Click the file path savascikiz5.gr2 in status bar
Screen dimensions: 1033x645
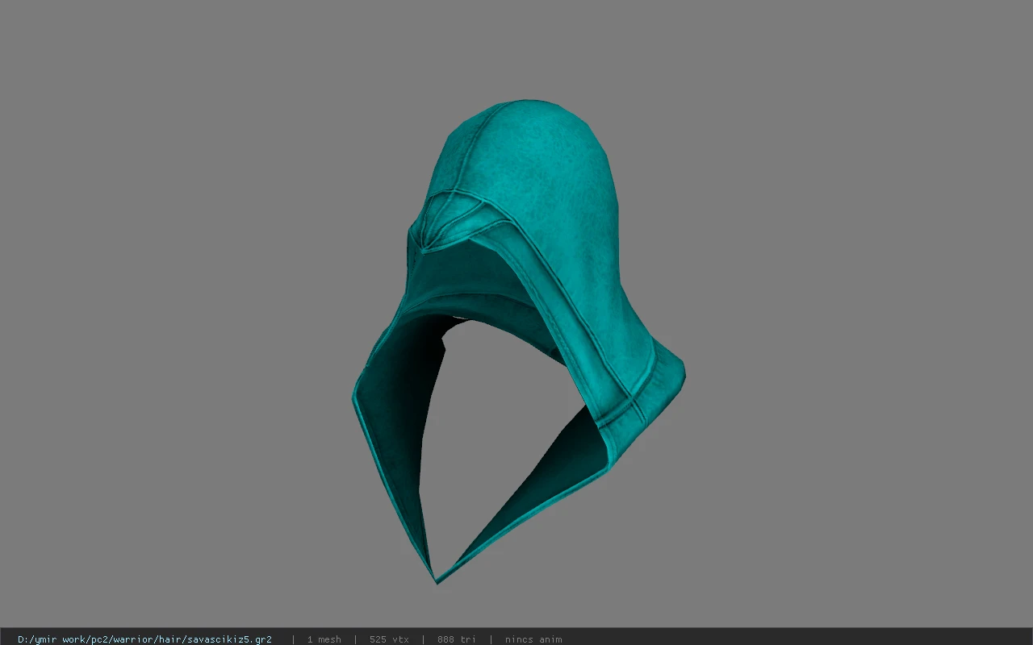pyautogui.click(x=144, y=639)
